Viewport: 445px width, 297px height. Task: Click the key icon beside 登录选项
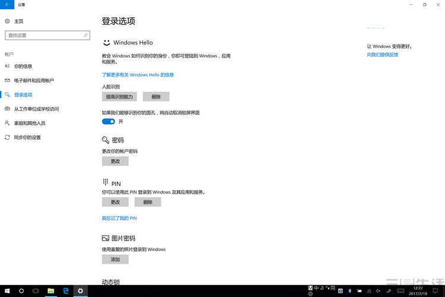click(7, 94)
